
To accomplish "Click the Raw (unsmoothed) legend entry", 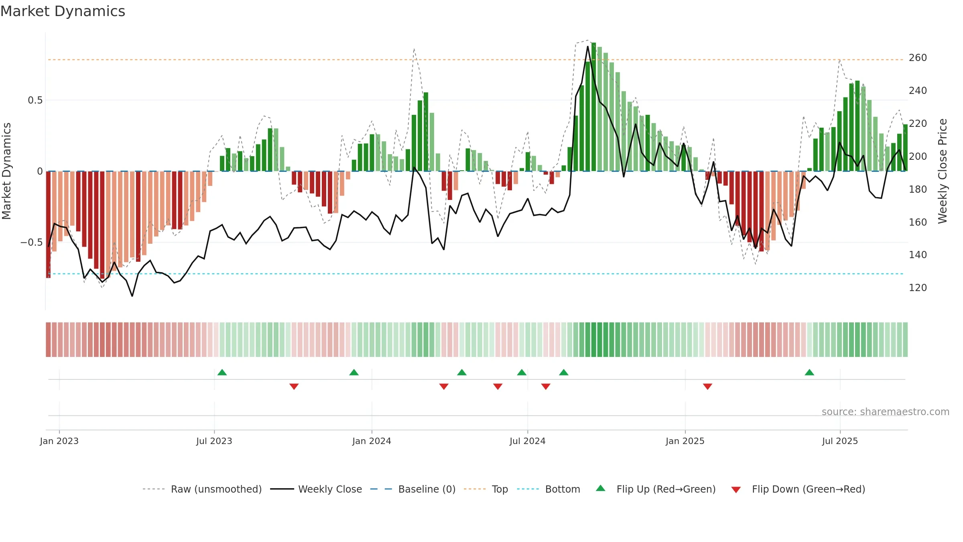I will (202, 489).
